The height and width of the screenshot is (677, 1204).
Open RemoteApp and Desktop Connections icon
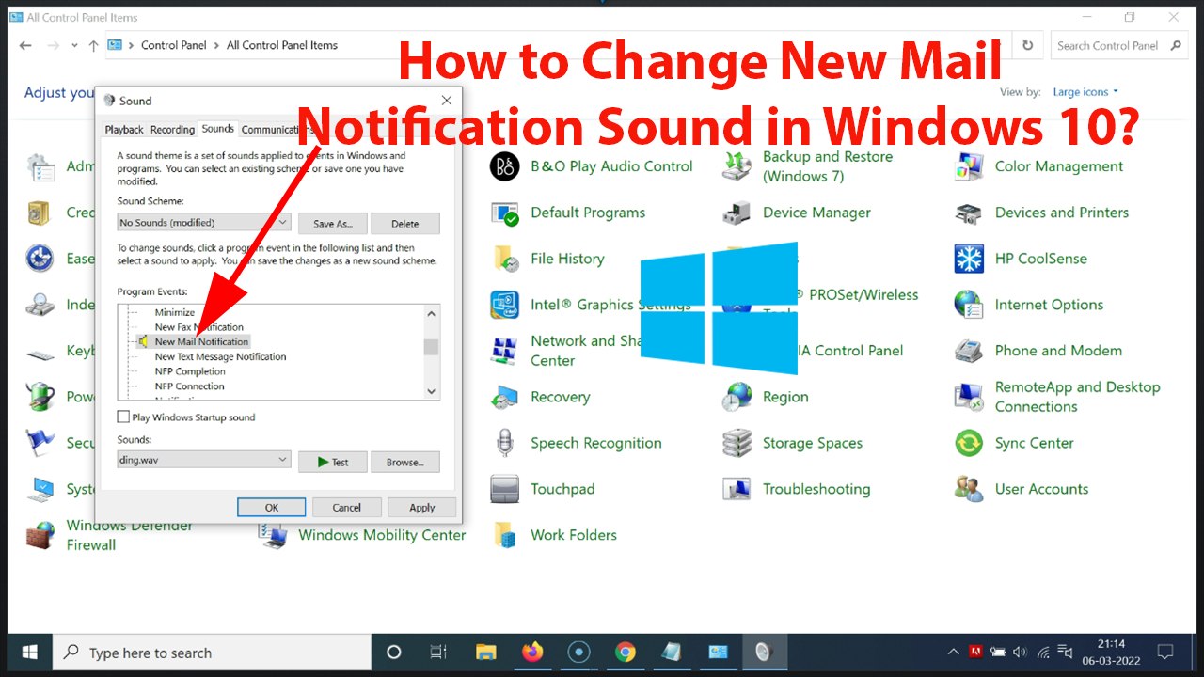point(969,397)
